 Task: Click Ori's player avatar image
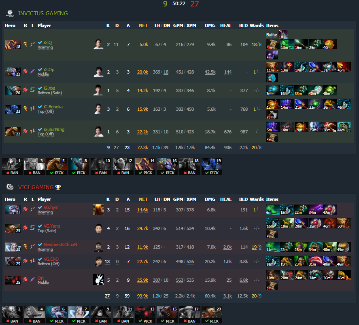[x=99, y=279]
